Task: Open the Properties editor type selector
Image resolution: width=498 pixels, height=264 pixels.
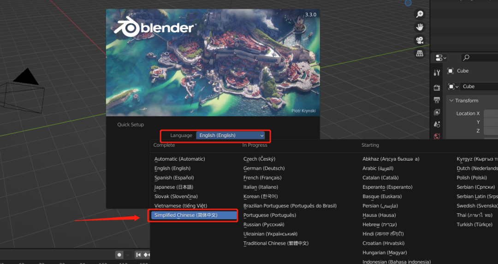Action: pos(440,58)
